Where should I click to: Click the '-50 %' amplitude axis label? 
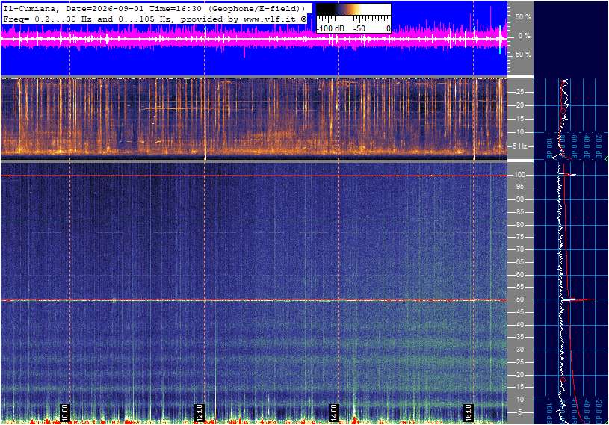pyautogui.click(x=522, y=55)
